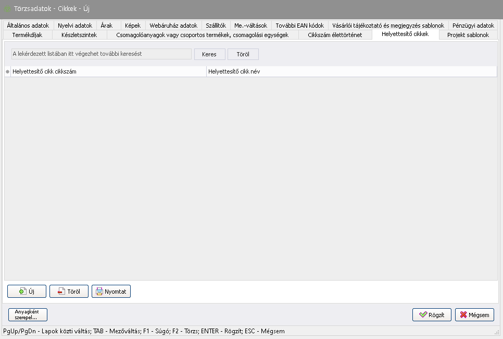The image size is (503, 339).
Task: Click the green plus Új button
Action: point(27,292)
